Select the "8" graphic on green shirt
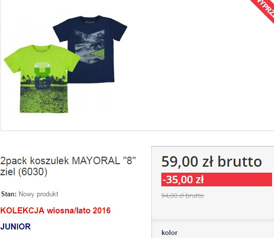This screenshot has height=238, width=274. (x=43, y=76)
